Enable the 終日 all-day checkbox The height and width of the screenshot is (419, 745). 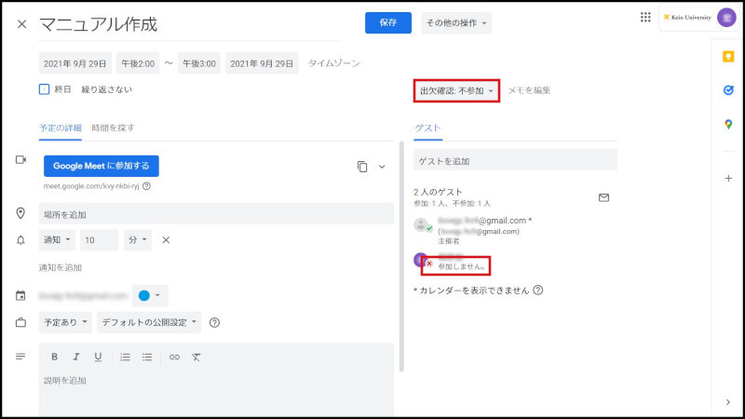(x=44, y=90)
